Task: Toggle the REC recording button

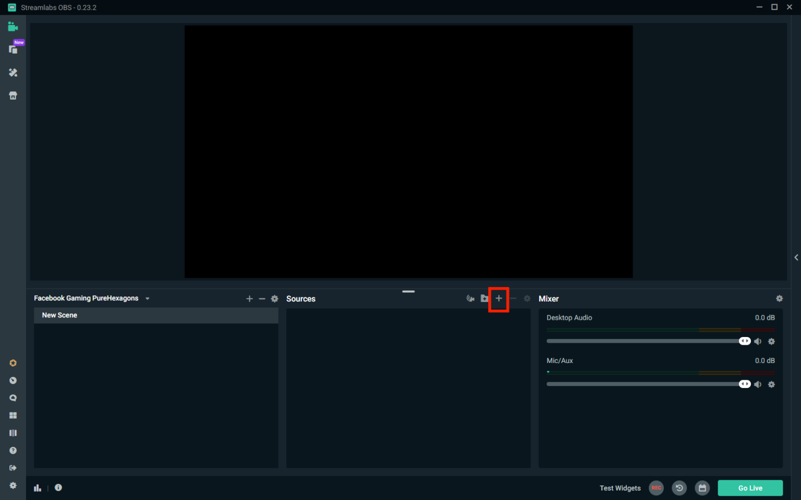Action: (x=656, y=488)
